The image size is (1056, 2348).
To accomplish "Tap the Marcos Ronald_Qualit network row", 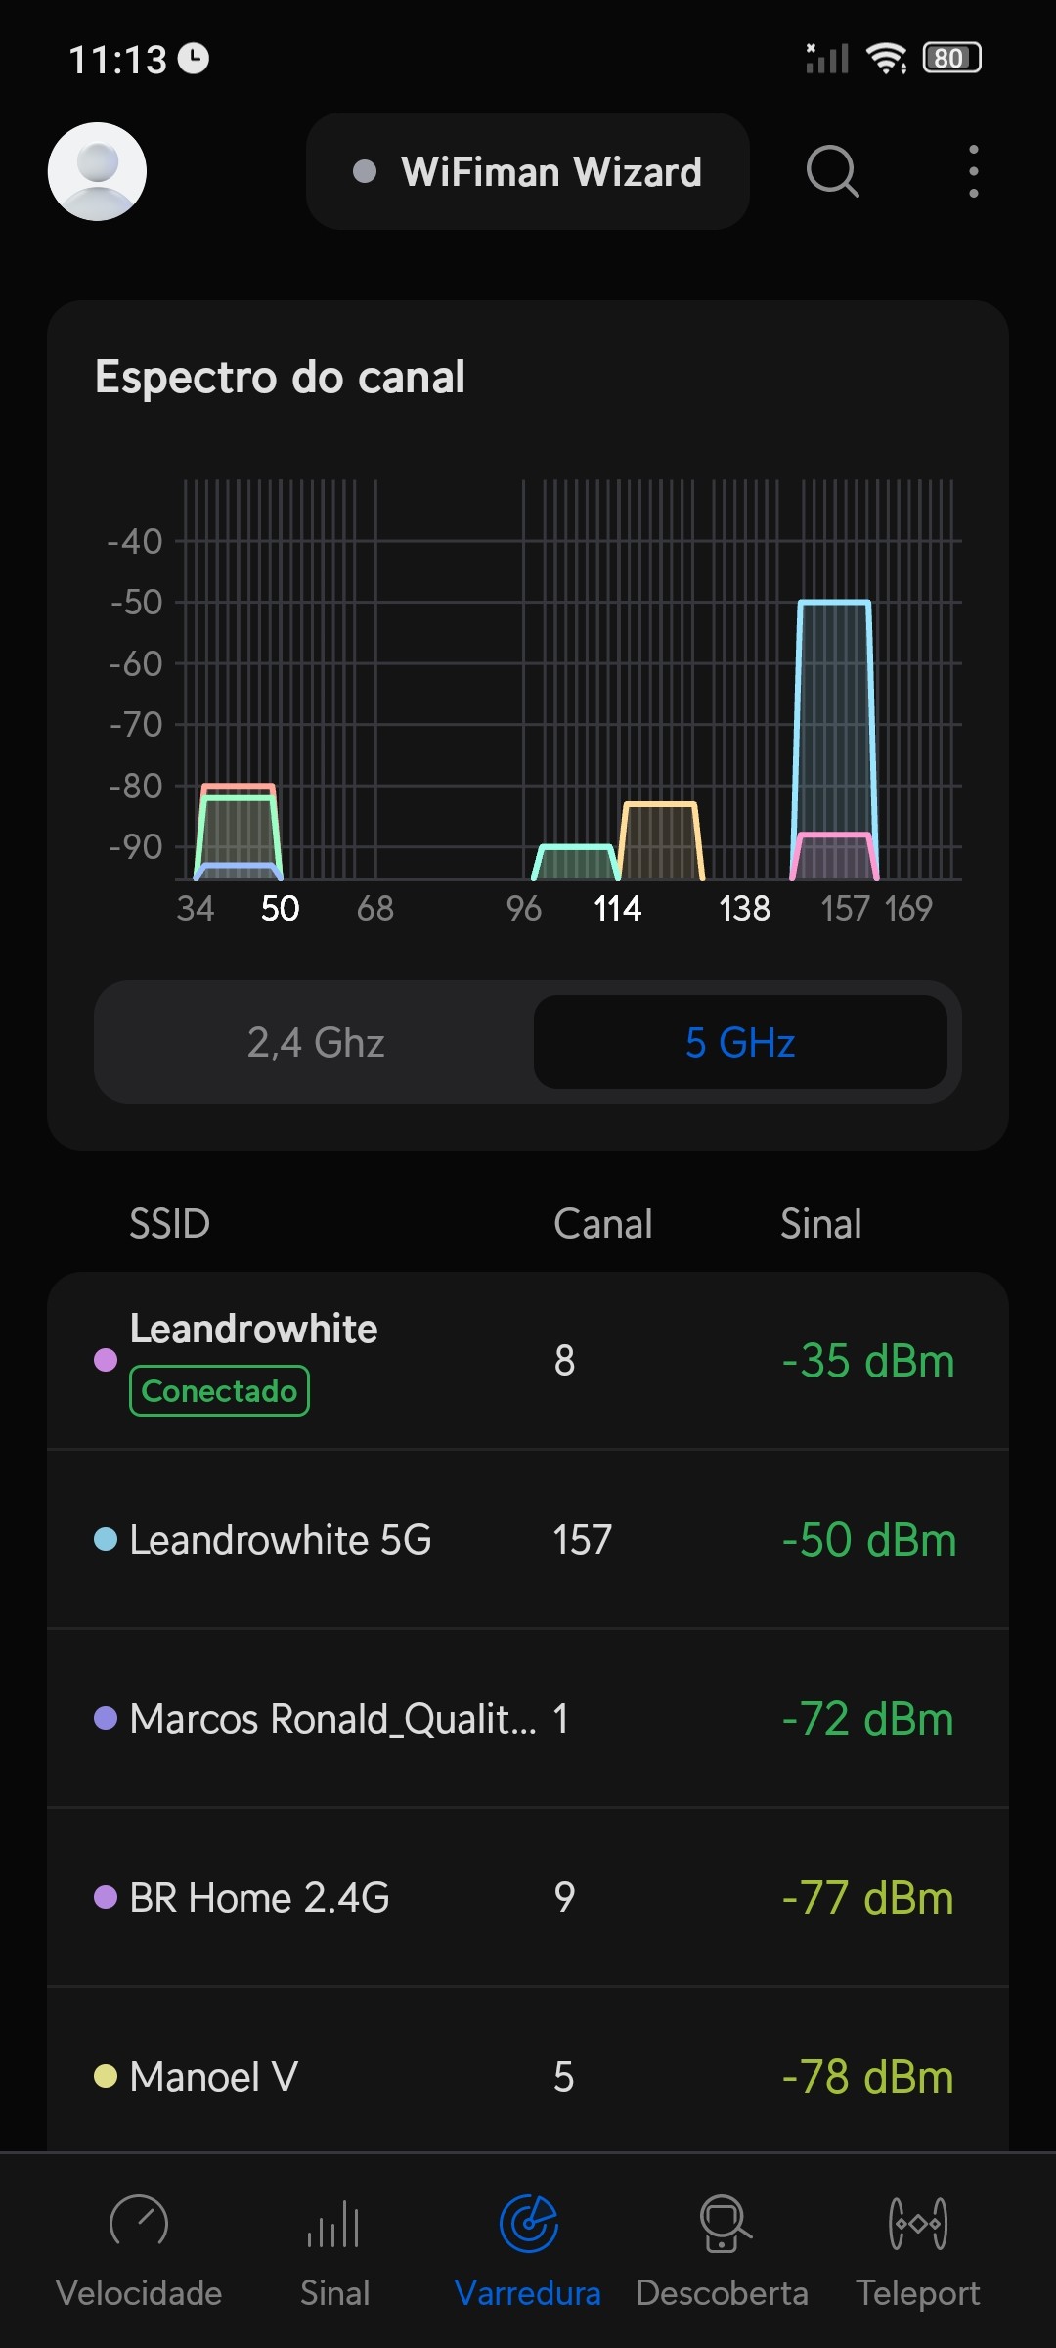I will (528, 1719).
